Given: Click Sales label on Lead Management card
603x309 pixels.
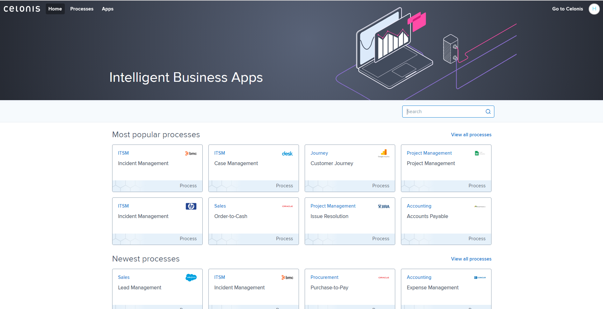Looking at the screenshot, I should pos(124,277).
